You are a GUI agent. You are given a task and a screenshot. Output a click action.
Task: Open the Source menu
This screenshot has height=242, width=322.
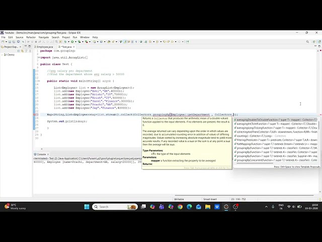(20, 37)
